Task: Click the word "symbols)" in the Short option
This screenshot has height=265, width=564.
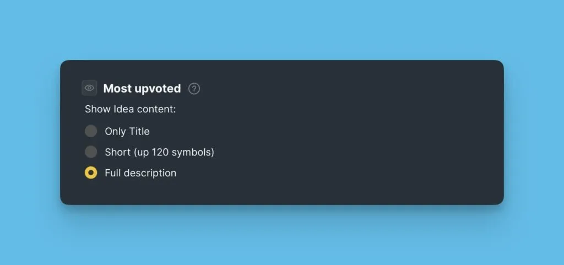Action: tap(196, 152)
